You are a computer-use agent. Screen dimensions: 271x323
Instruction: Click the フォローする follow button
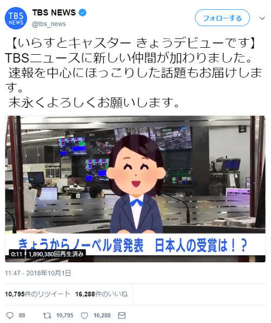[222, 18]
